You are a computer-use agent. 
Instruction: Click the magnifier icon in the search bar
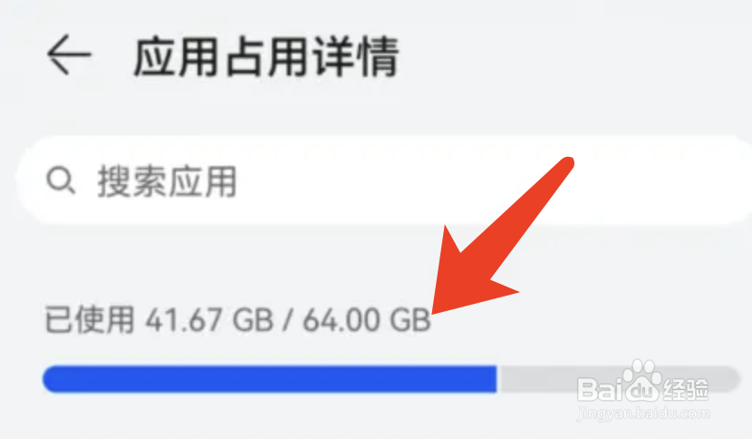pyautogui.click(x=61, y=180)
